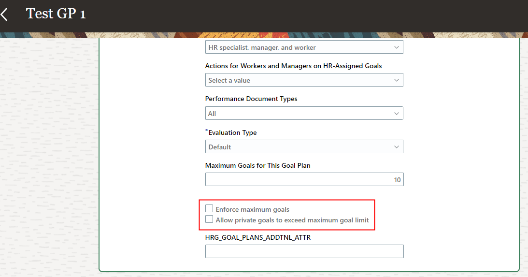The width and height of the screenshot is (528, 277).
Task: Open Actions for Workers and Managers dropdown
Action: coord(304,80)
